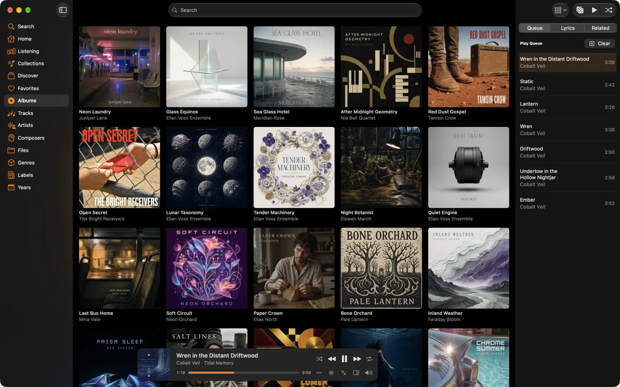The height and width of the screenshot is (387, 620).
Task: Go to Collections in the sidebar
Action: coord(36,64)
